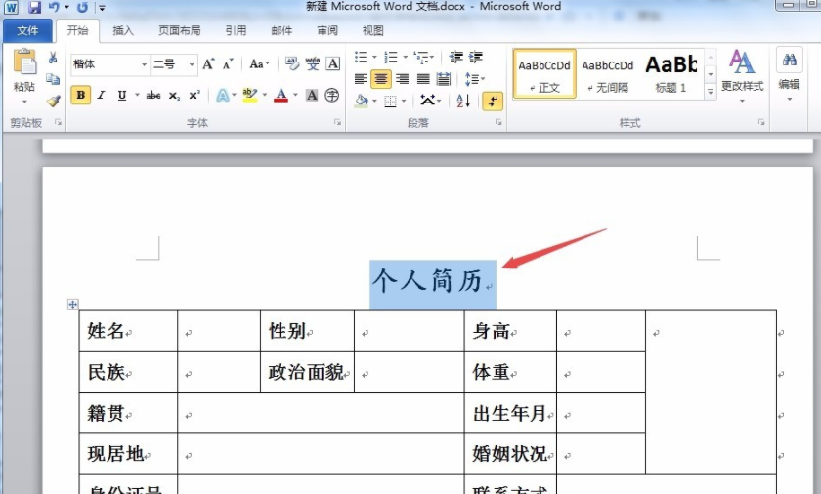The width and height of the screenshot is (821, 494).
Task: Apply strikethrough formatting to the text
Action: click(152, 96)
